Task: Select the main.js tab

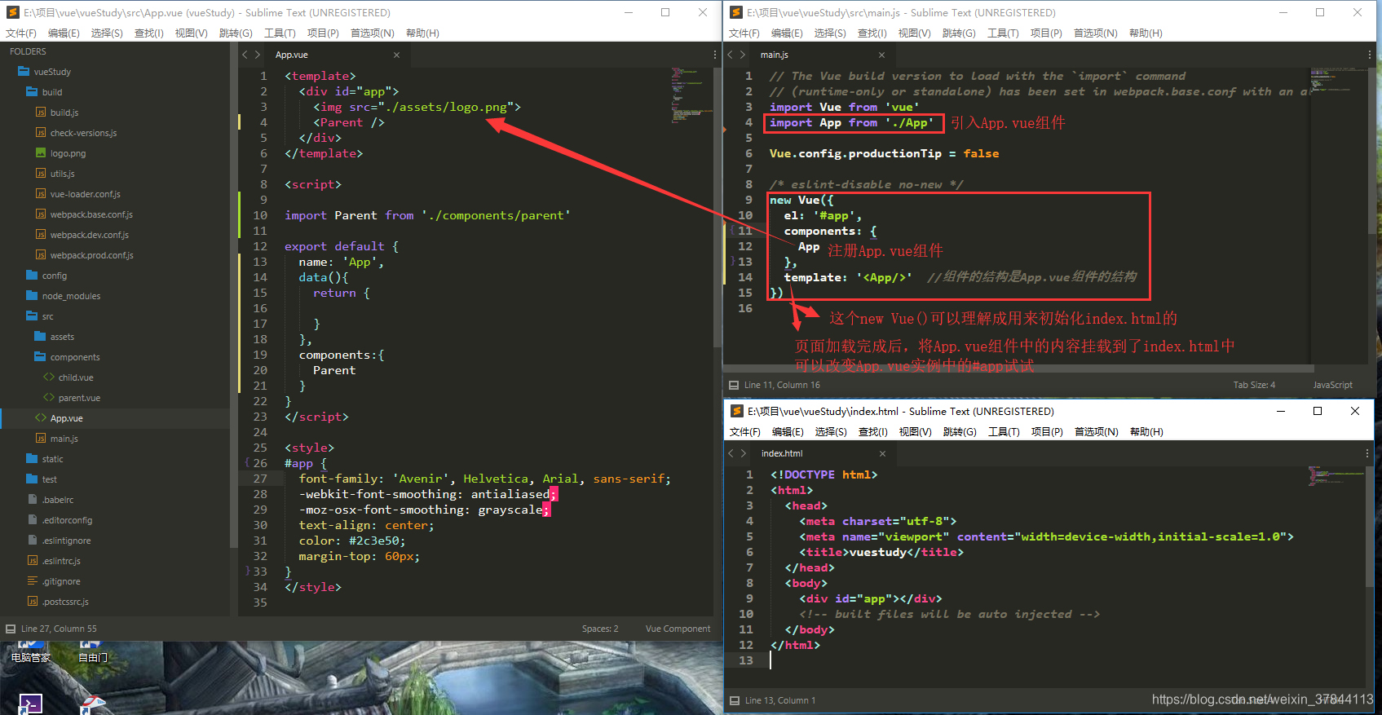Action: pos(775,55)
